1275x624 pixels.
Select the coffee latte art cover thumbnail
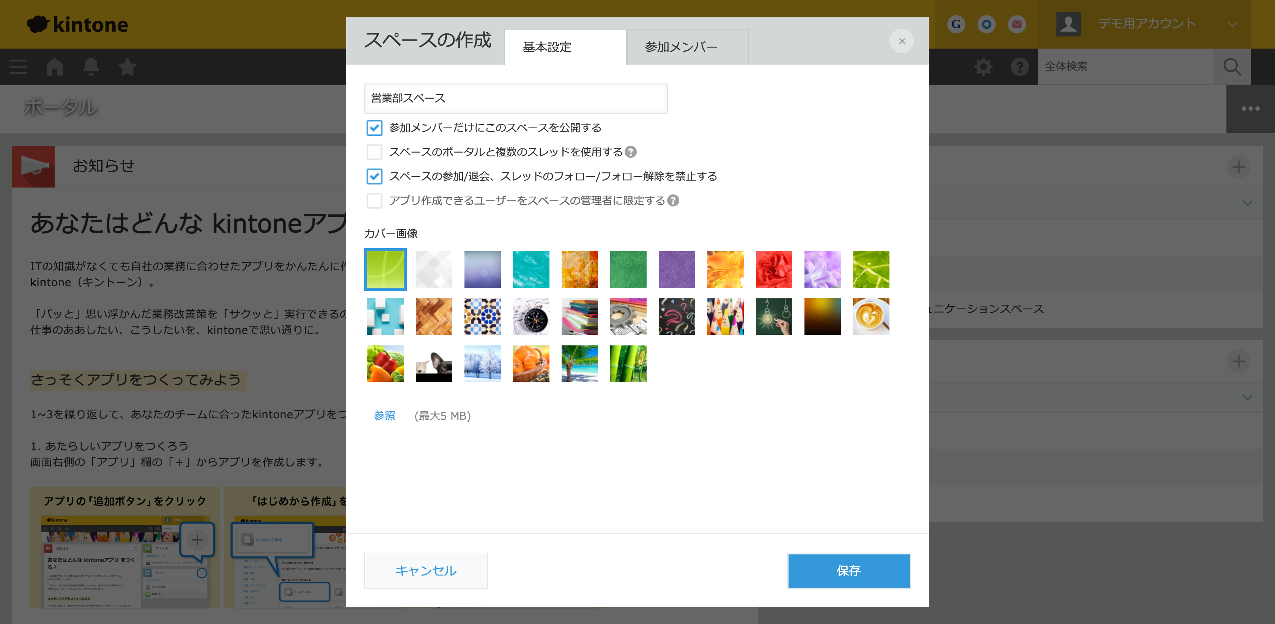[x=871, y=316]
